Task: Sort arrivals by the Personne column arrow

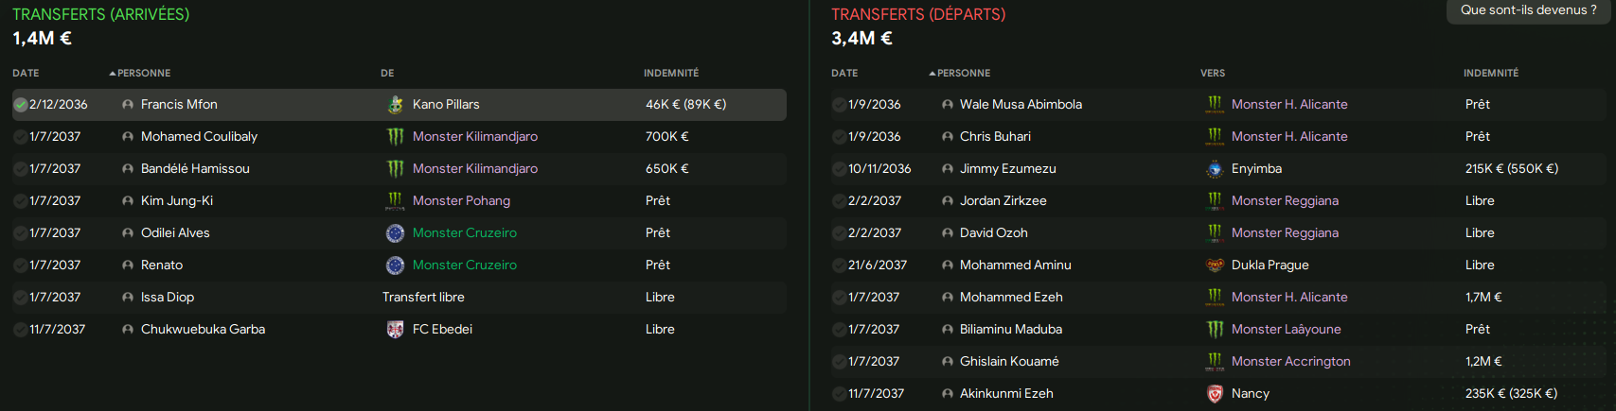Action: pyautogui.click(x=113, y=73)
